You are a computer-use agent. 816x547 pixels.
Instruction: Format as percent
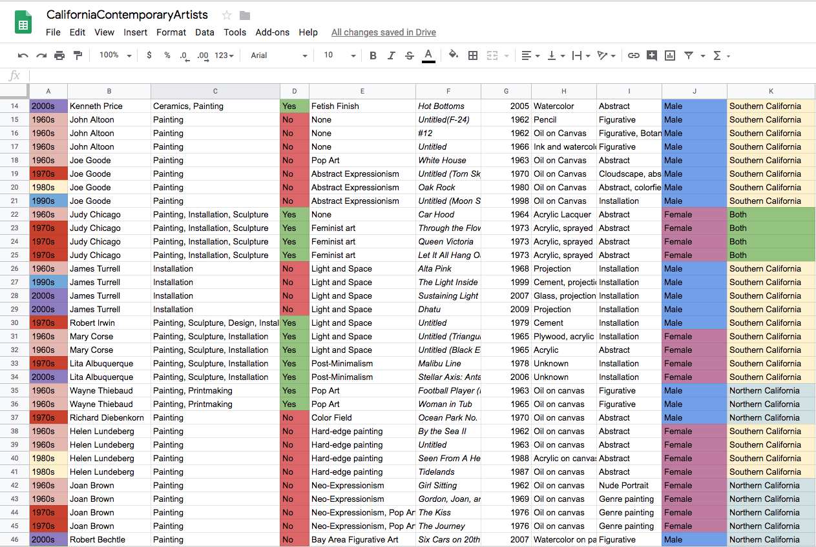tap(167, 55)
